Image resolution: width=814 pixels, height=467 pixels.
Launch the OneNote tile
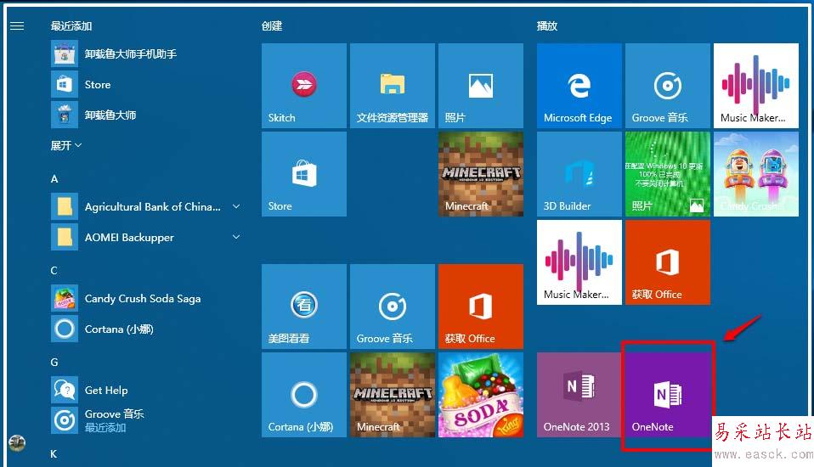668,395
